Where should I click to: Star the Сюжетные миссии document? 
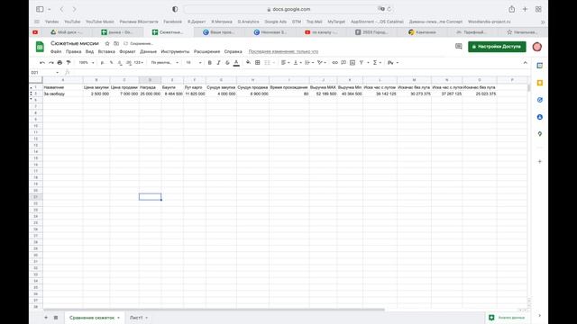tap(107, 43)
